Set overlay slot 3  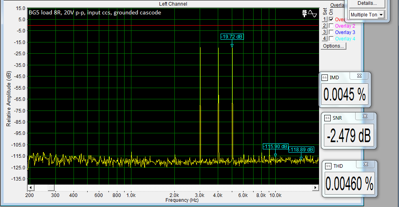point(324,32)
